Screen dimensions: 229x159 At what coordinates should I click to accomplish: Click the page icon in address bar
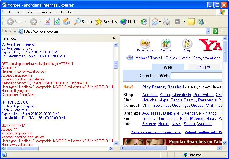tap(21, 31)
